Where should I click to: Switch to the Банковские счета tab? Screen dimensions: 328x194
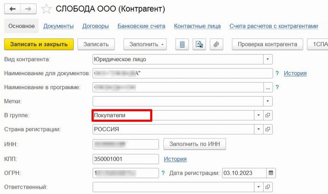pos(141,26)
